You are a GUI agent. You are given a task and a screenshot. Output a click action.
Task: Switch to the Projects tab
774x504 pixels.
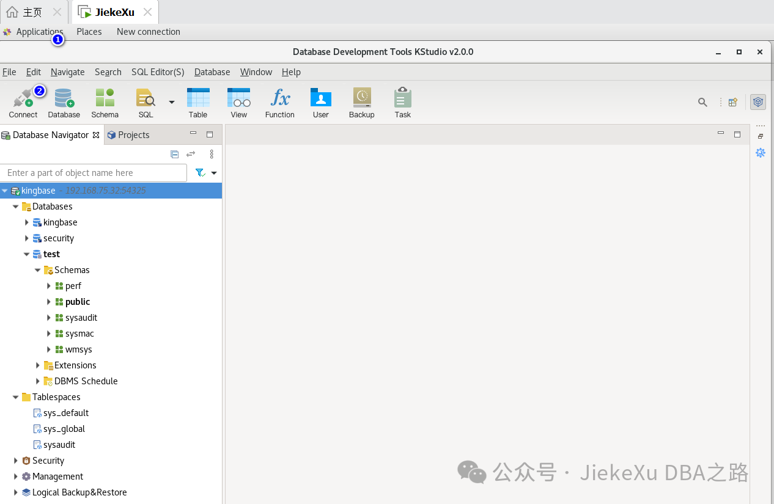click(128, 135)
